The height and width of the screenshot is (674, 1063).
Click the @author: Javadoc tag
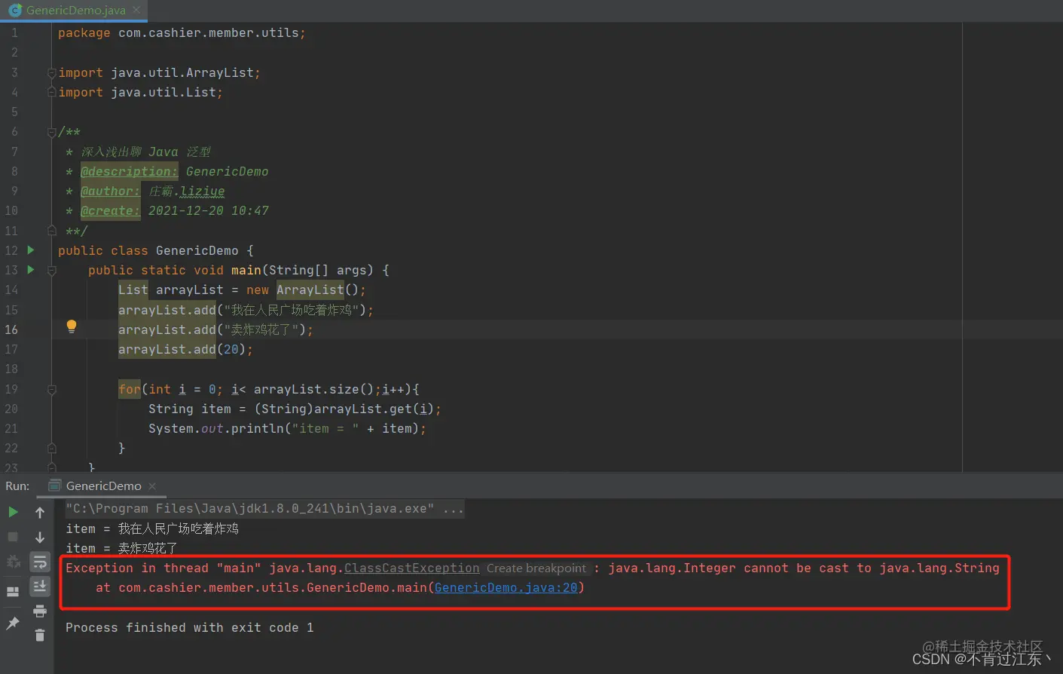(x=110, y=191)
